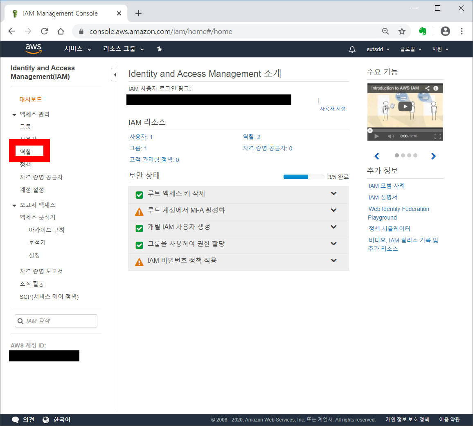Open a new browser tab with plus icon
Image resolution: width=473 pixels, height=426 pixels.
coord(138,13)
